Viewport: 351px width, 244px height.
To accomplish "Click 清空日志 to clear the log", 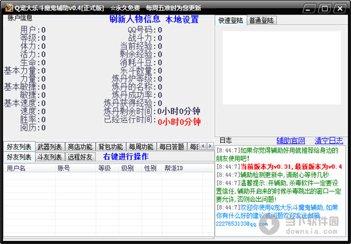I will (x=329, y=140).
